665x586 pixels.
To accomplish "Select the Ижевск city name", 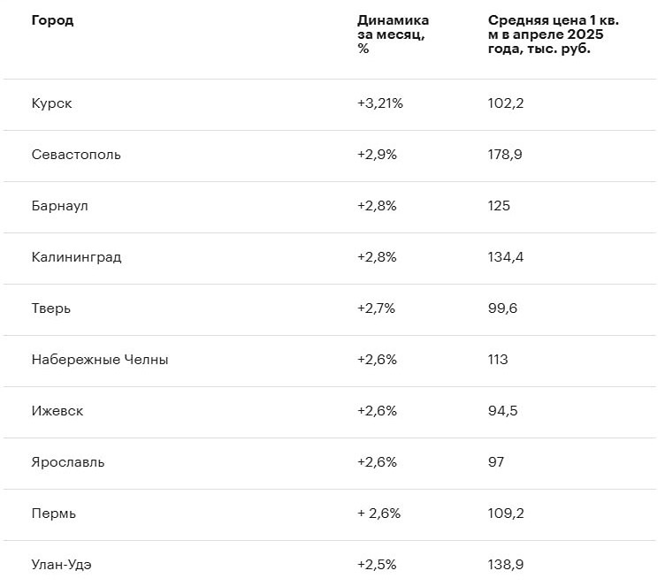I will point(57,411).
